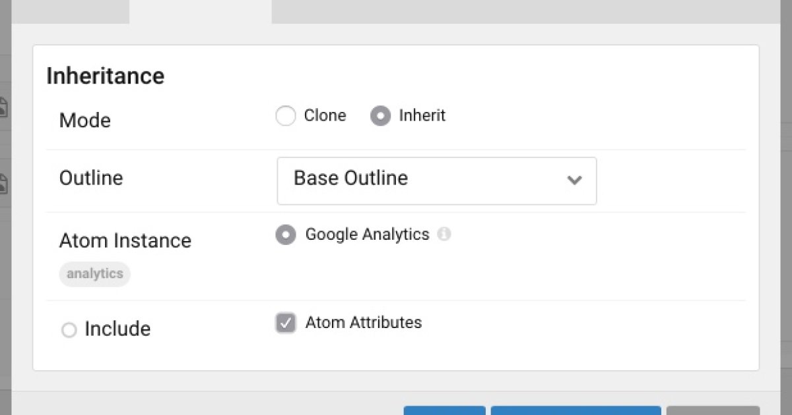Select the Inherit mode radio button

click(x=380, y=117)
